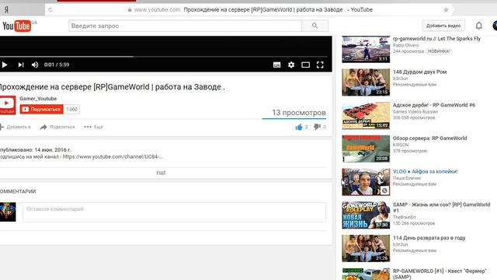Open 'SAMP - Жизнь или сон?' video title
The image size is (497, 280).
(x=441, y=208)
